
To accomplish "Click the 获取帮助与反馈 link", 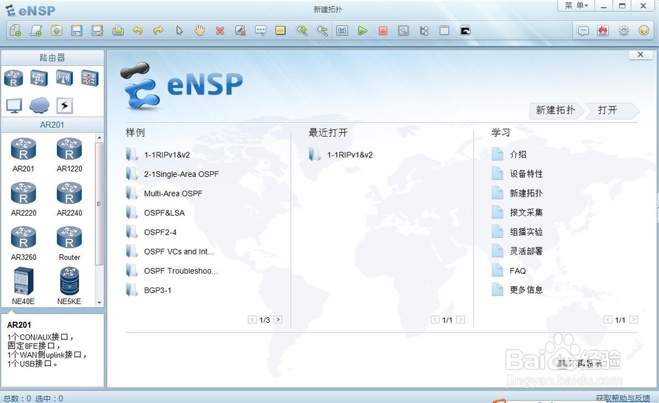I will [623, 398].
